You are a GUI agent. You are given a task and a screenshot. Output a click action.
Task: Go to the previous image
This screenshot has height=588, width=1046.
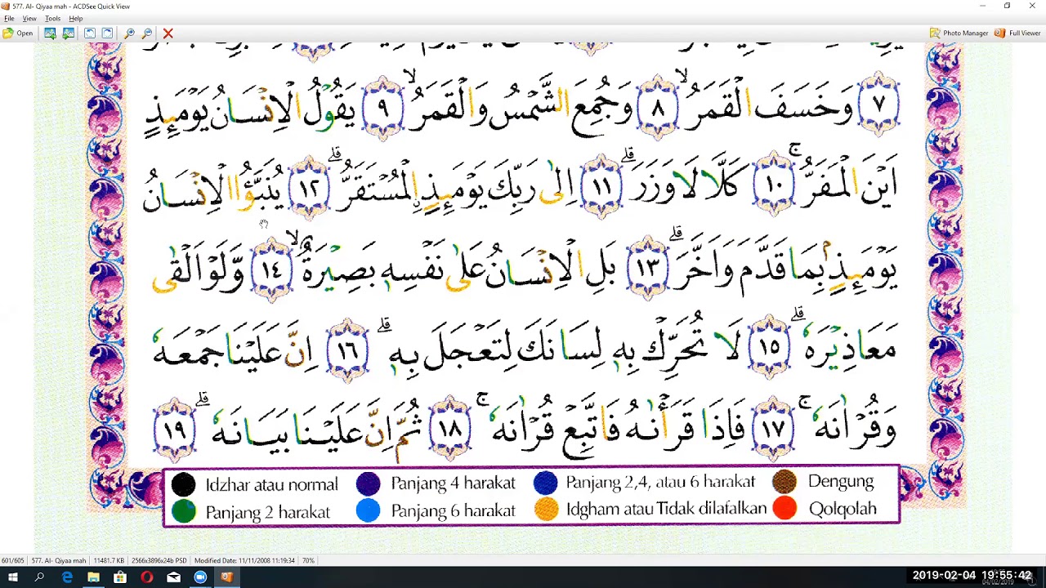(50, 33)
